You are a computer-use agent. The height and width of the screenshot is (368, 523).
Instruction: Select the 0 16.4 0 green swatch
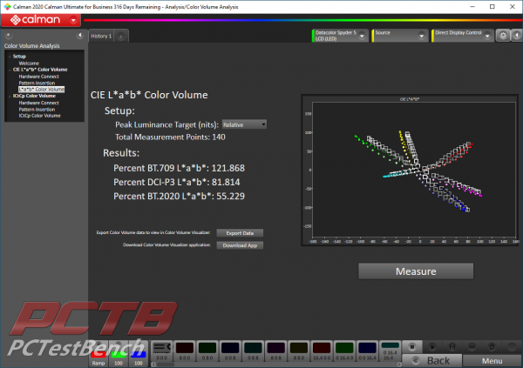[344, 351]
